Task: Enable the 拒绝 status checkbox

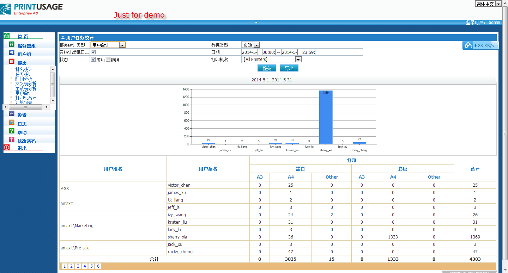Action: 108,60
